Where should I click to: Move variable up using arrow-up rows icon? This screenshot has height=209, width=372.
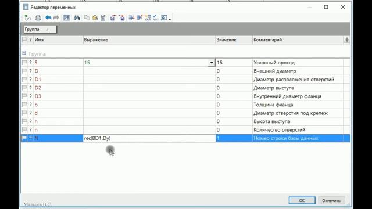[x=139, y=18]
